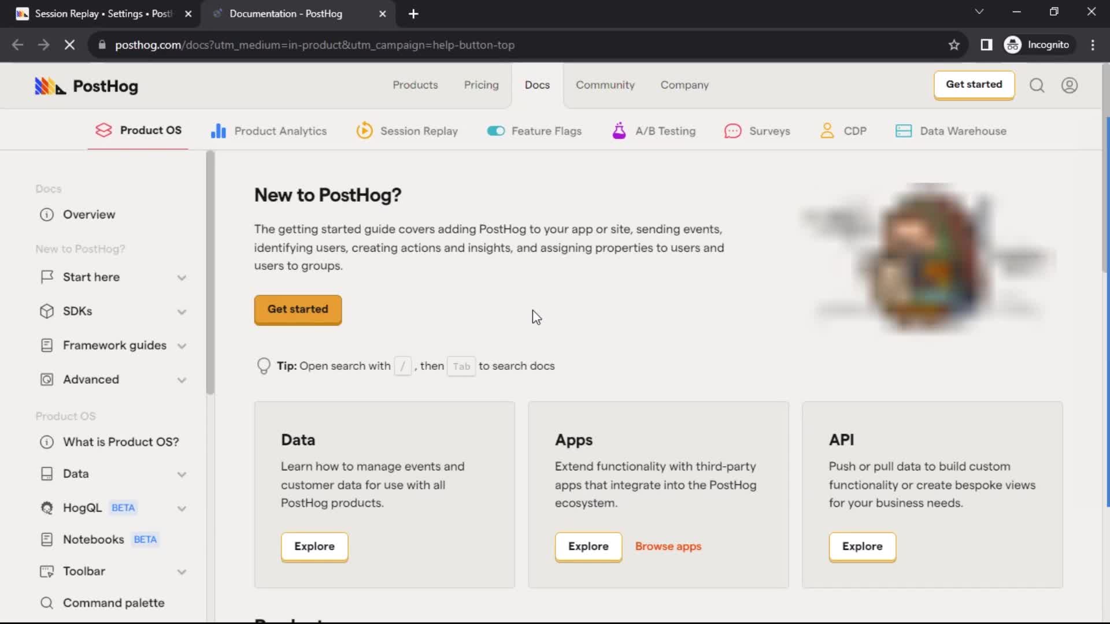Click the HogQL hedgehog icon

click(47, 508)
